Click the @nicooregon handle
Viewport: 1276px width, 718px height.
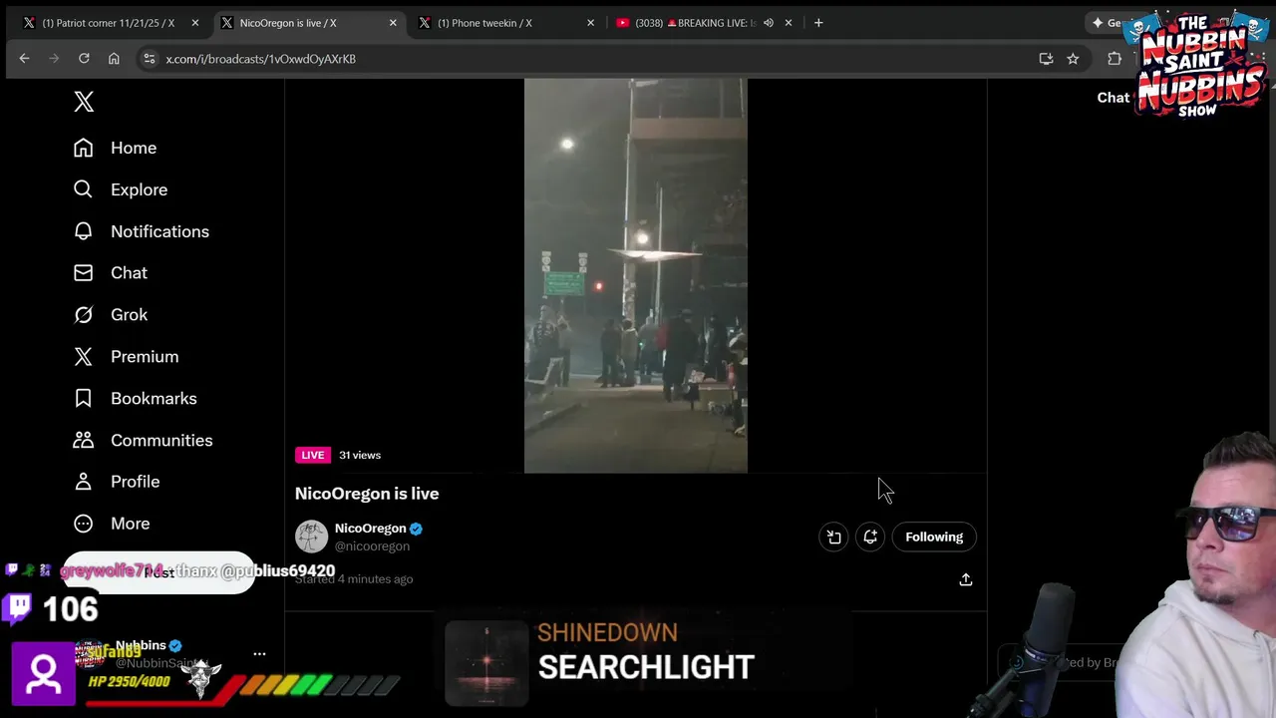click(x=372, y=546)
